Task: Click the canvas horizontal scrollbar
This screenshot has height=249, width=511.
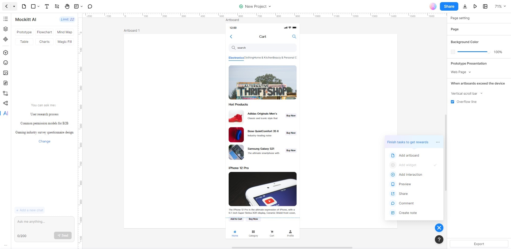Action: [292, 248]
